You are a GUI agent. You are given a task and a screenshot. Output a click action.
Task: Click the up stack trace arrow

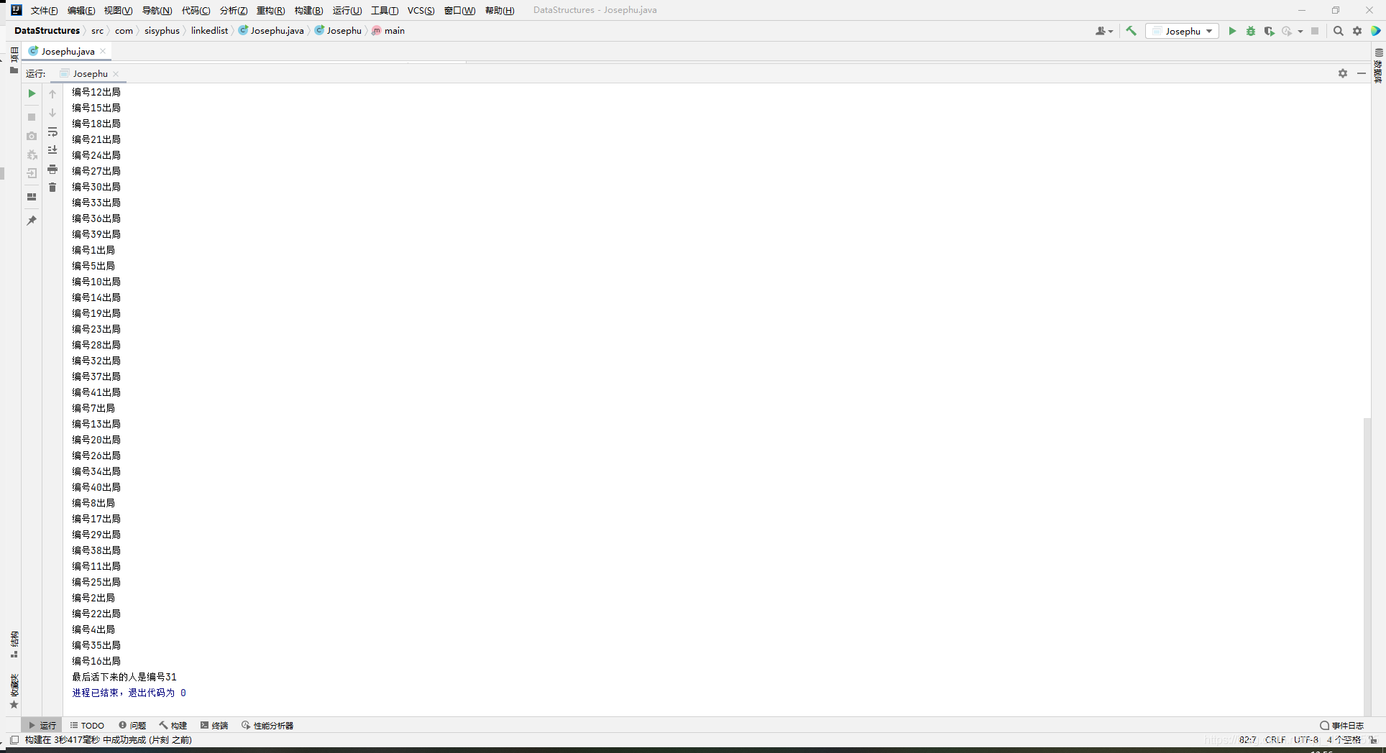coord(52,93)
